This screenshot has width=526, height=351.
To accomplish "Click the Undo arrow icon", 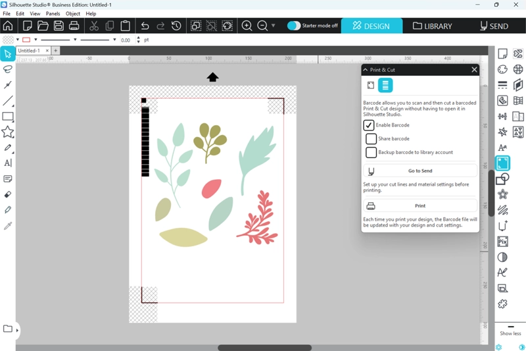I will [145, 26].
